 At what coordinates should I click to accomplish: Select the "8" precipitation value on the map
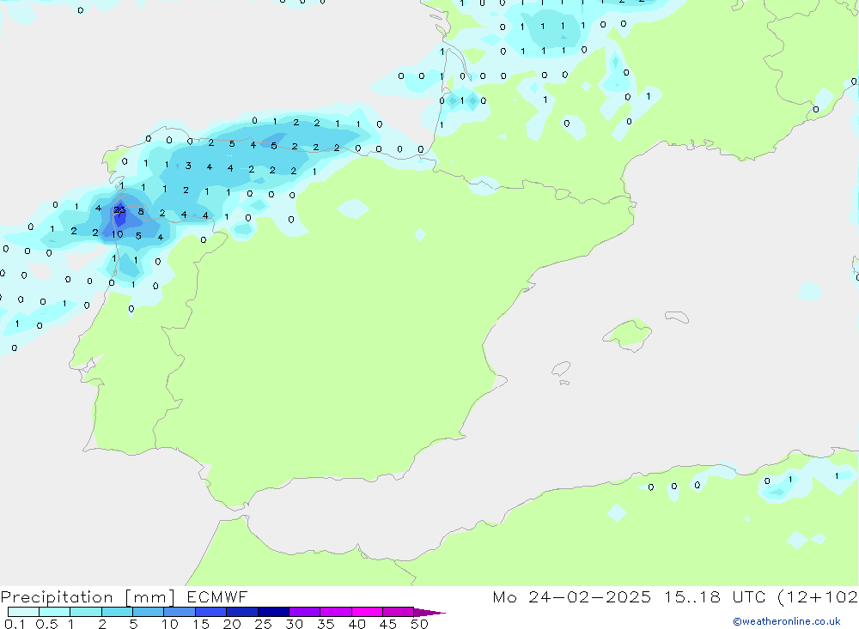click(x=141, y=211)
